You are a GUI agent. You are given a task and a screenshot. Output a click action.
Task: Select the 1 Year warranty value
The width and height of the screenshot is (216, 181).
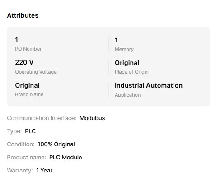point(44,171)
